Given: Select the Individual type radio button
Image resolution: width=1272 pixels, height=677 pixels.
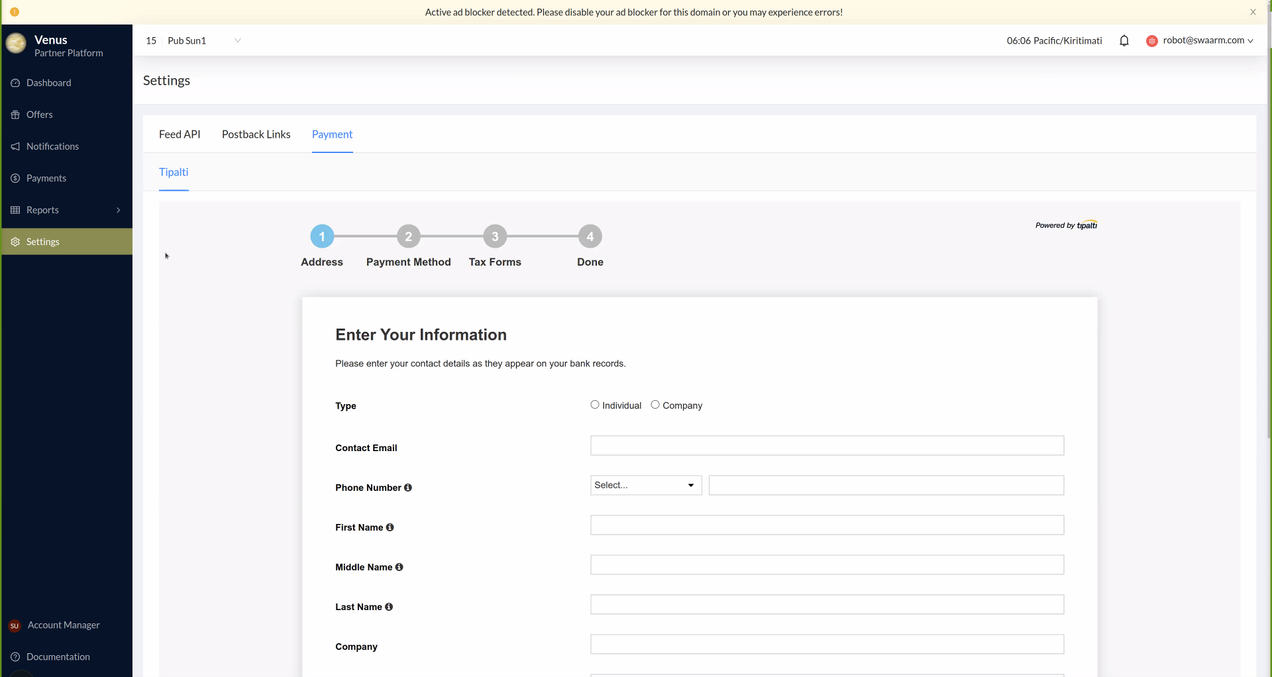Looking at the screenshot, I should (595, 405).
